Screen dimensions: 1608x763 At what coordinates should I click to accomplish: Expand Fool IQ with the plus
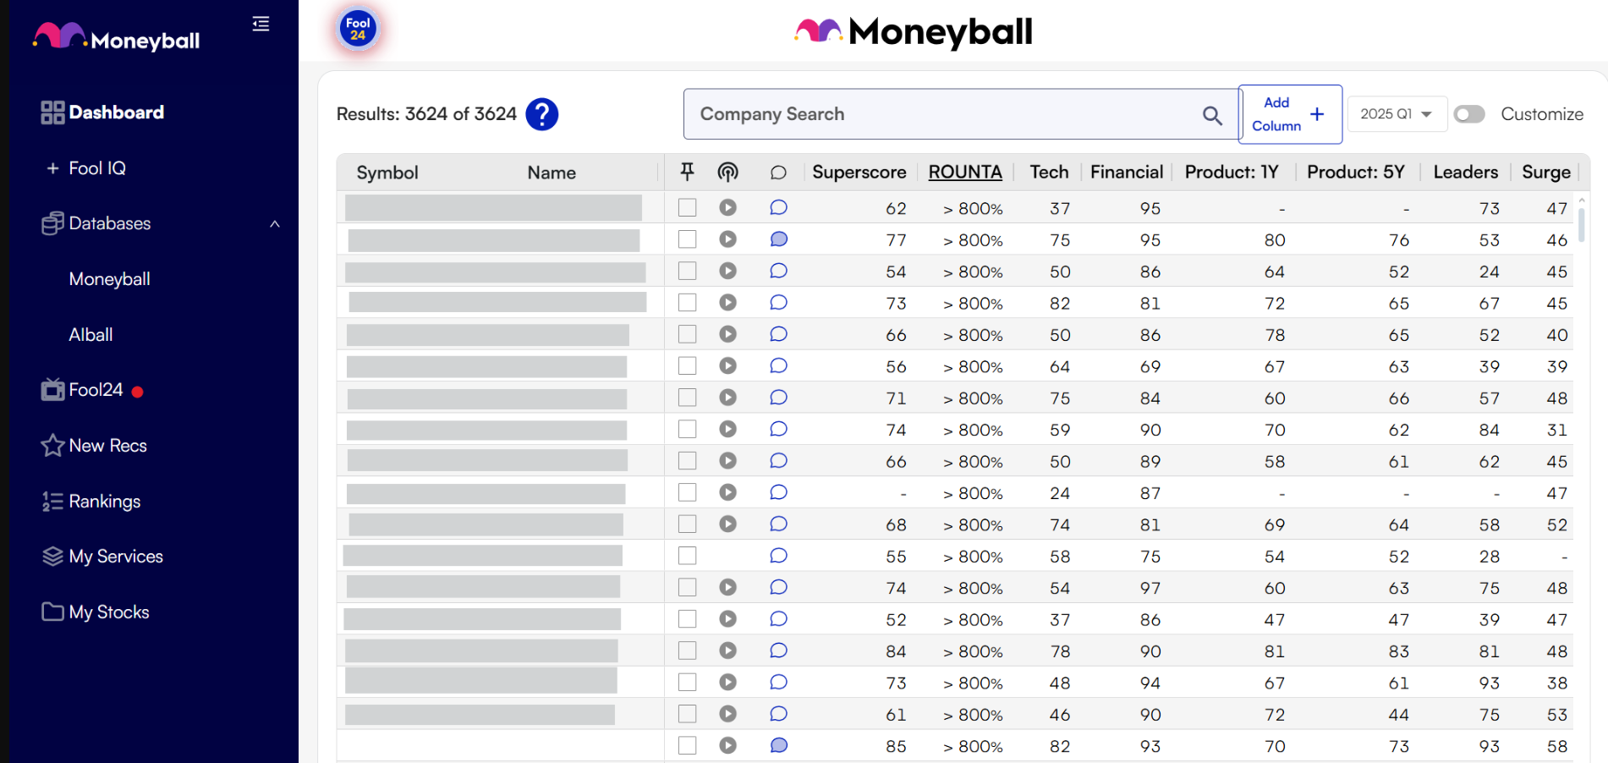pos(52,168)
